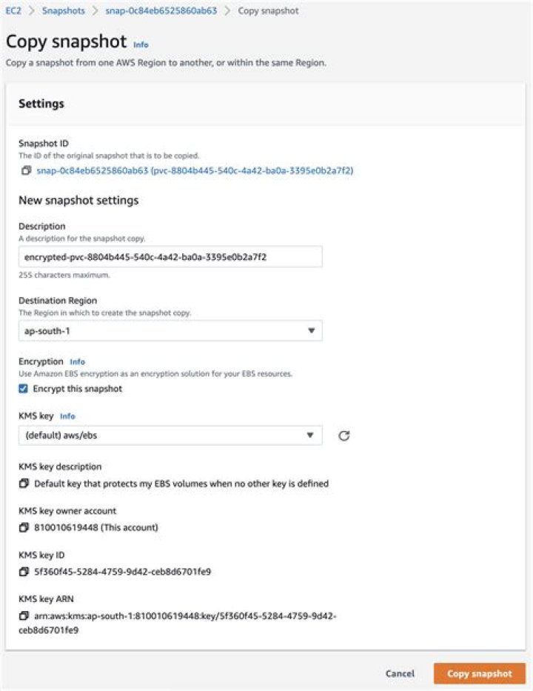
Task: Open the snapshot ID link under Snapshot ID
Action: (x=195, y=171)
